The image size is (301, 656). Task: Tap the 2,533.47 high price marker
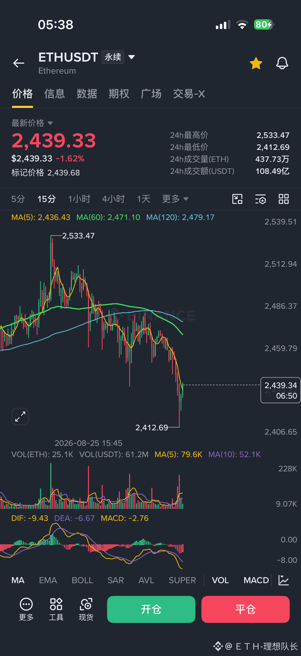[x=79, y=236]
